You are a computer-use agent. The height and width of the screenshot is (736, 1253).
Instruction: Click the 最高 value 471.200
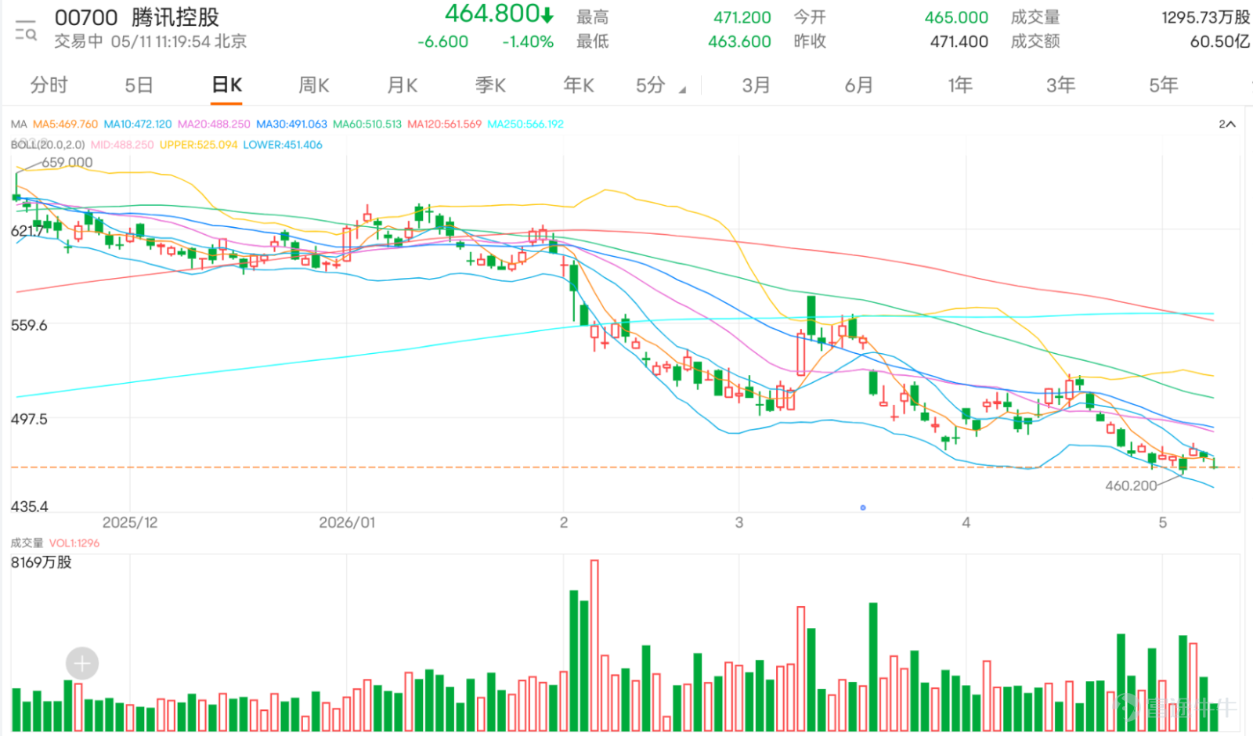point(742,17)
